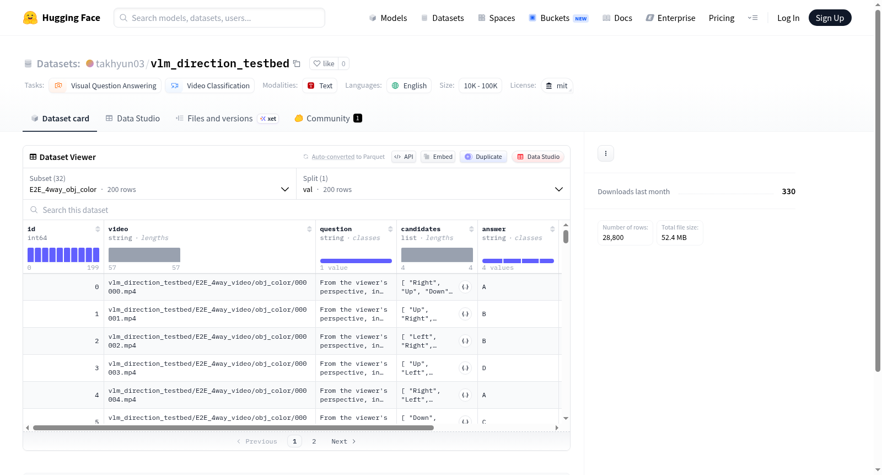Open the Enterprise page
This screenshot has height=475, width=882.
670,18
